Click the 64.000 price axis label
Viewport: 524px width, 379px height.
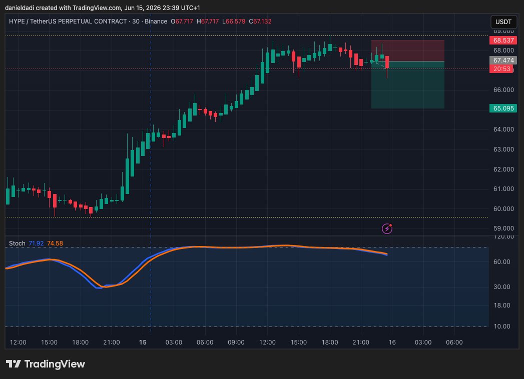(x=503, y=129)
